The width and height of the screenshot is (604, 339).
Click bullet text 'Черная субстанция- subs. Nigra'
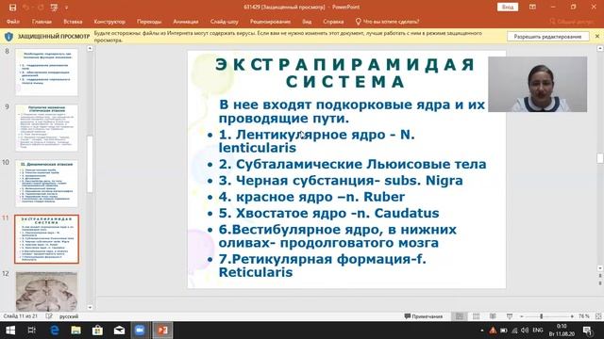tap(349, 180)
